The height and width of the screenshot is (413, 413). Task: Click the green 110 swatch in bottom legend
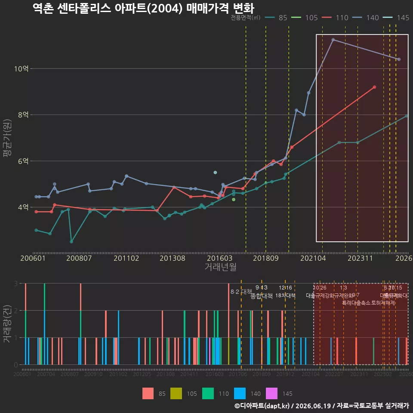pyautogui.click(x=208, y=394)
